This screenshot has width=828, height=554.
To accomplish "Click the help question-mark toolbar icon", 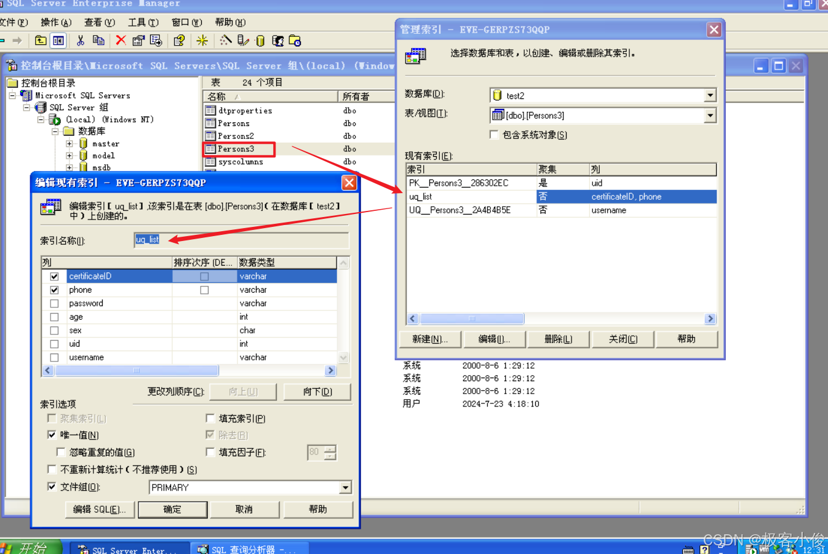I will pos(179,41).
